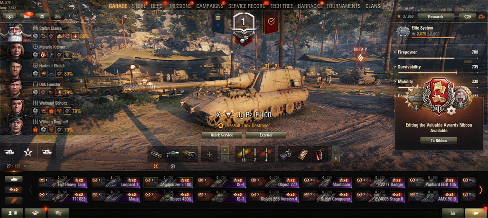Select the favorite star filter icon
Viewport: 488px width, 218px height.
coord(28,152)
